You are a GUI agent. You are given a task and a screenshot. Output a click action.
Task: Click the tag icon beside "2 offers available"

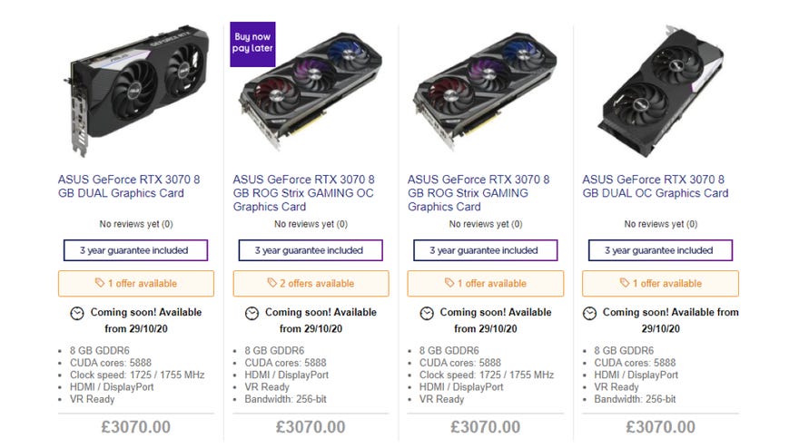pyautogui.click(x=272, y=284)
